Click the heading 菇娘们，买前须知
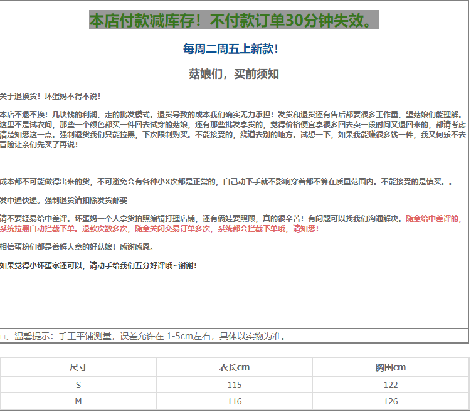Viewport: 476px width, 415px height. pyautogui.click(x=233, y=74)
